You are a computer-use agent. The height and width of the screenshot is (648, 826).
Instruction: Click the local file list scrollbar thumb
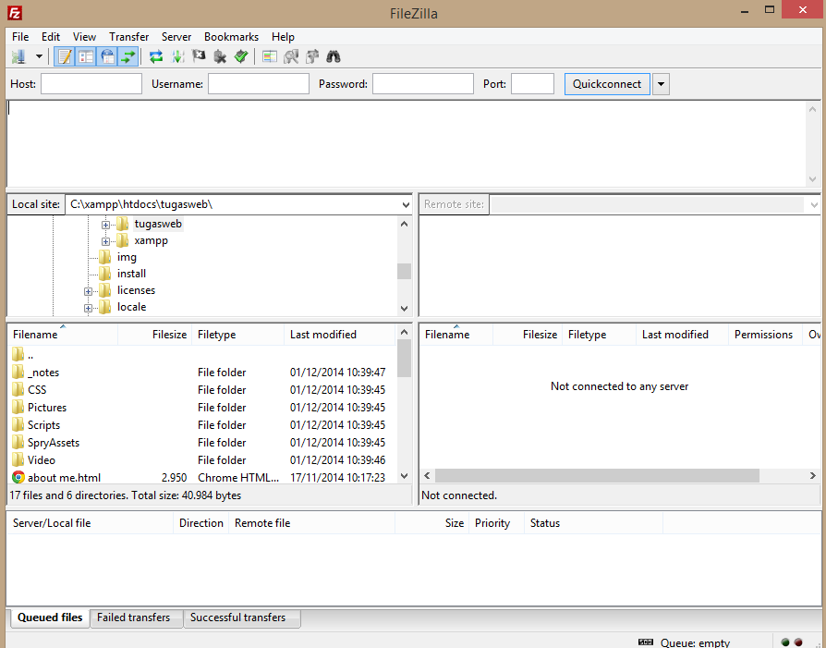[x=404, y=358]
